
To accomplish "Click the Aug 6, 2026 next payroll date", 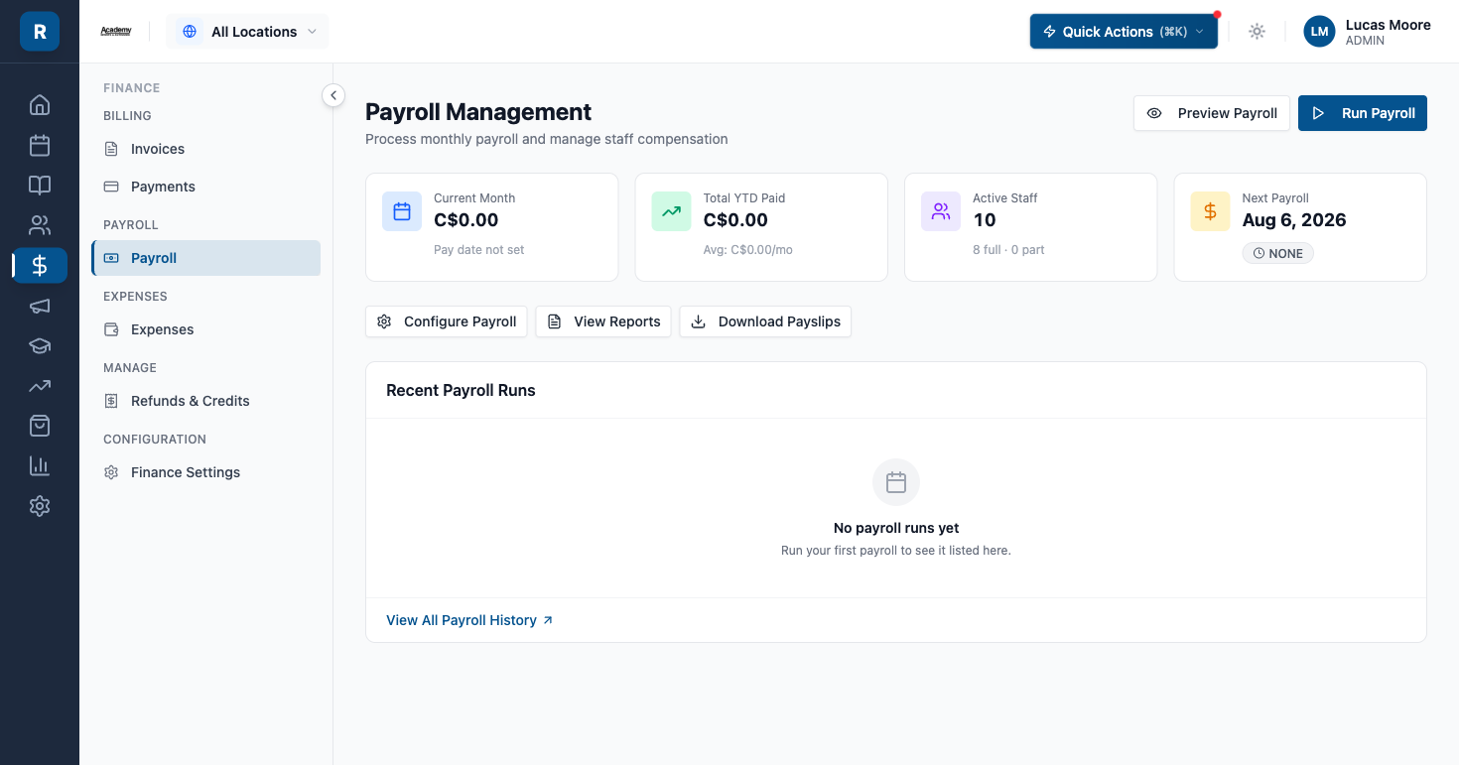I will [1294, 220].
